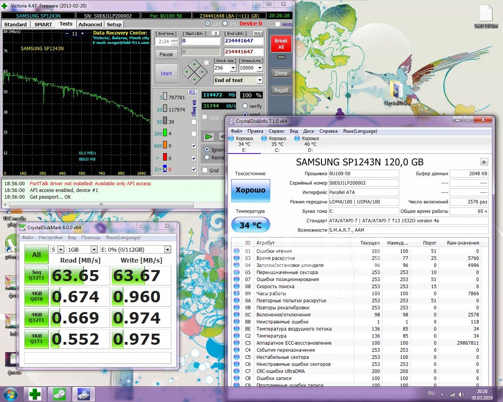The image size is (503, 402).
Task: Open Настройки menu in CrystalDiskMark
Action: [x=51, y=238]
